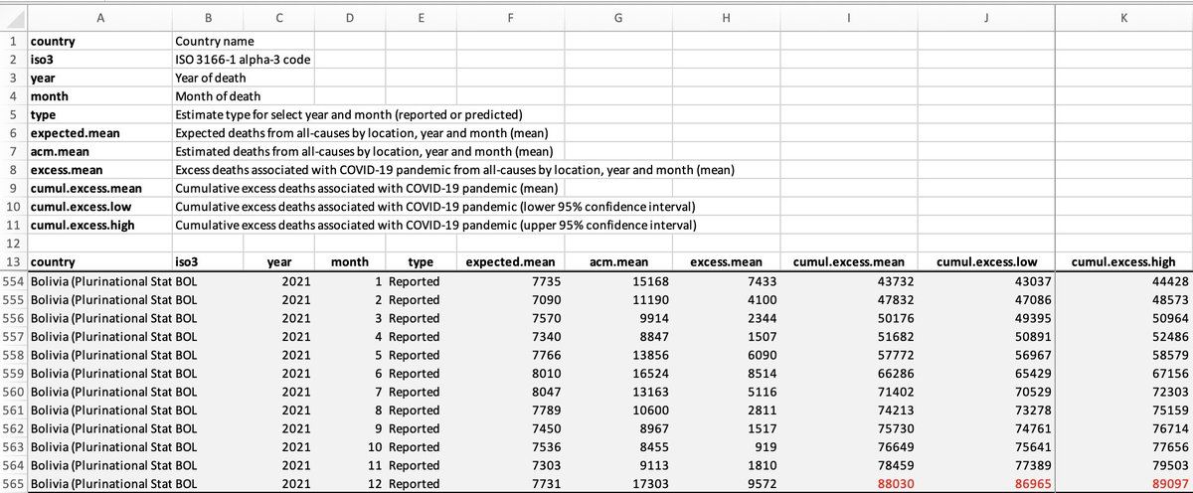Click 'cumul.excess.low' header in row 13
This screenshot has height=493, width=1193.
tap(988, 262)
